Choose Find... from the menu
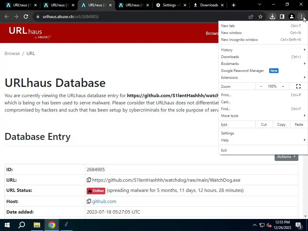 point(263,109)
